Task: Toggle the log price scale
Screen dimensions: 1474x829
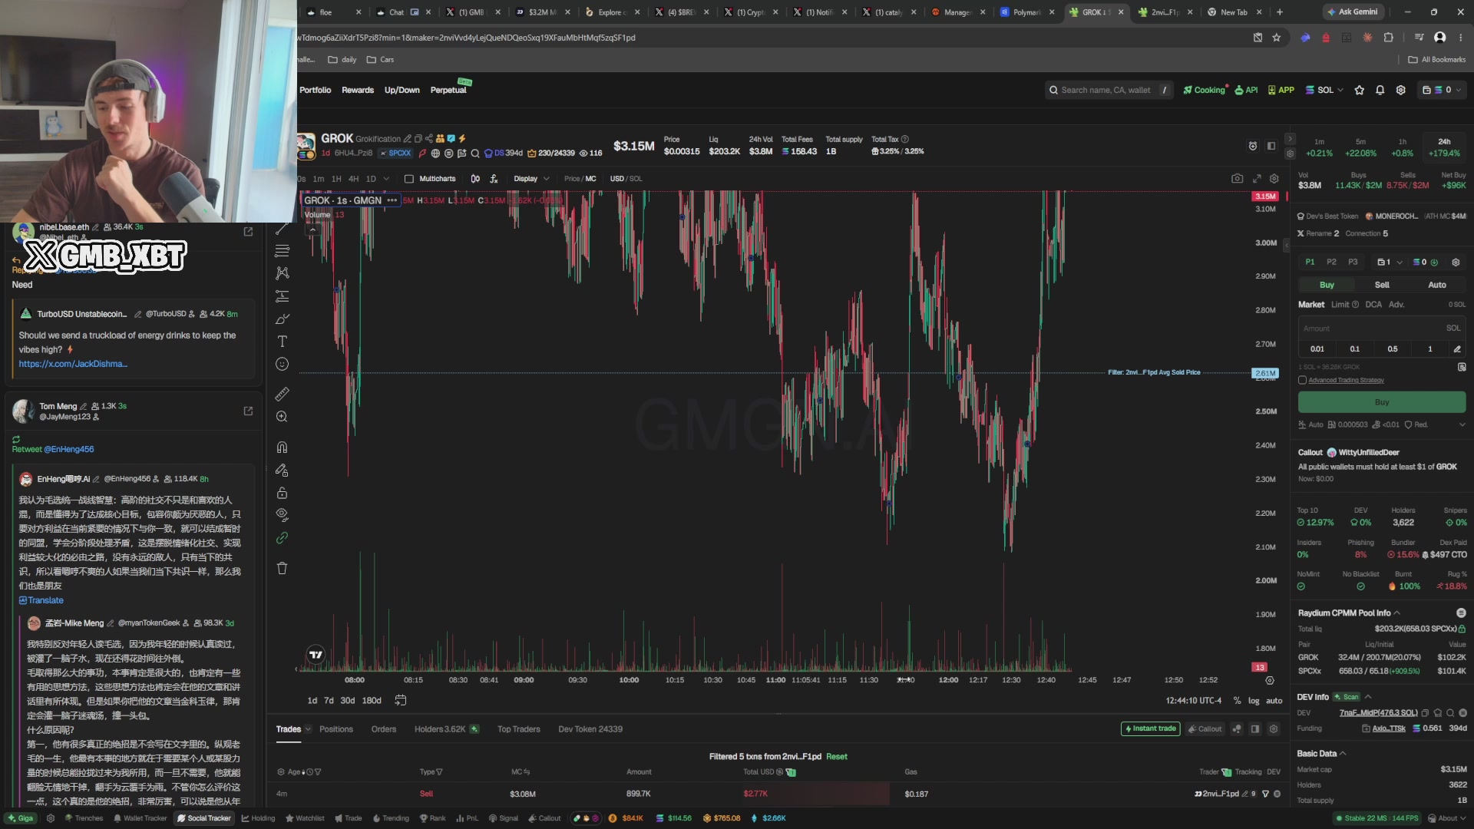Action: coord(1254,701)
